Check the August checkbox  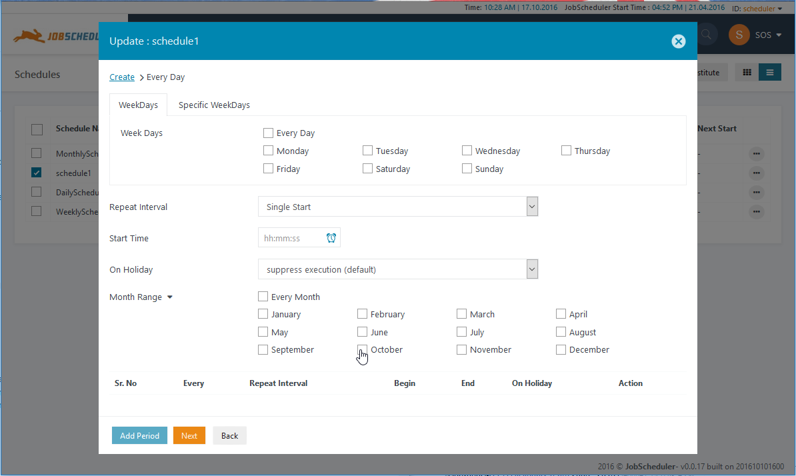tap(561, 332)
